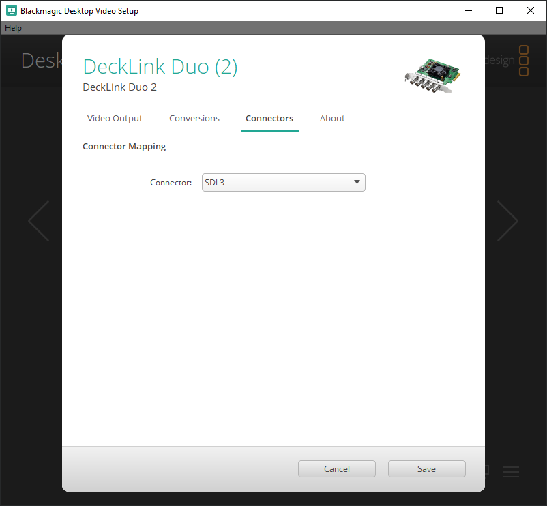The width and height of the screenshot is (547, 506).
Task: Go to next device with right arrow
Action: tap(507, 221)
